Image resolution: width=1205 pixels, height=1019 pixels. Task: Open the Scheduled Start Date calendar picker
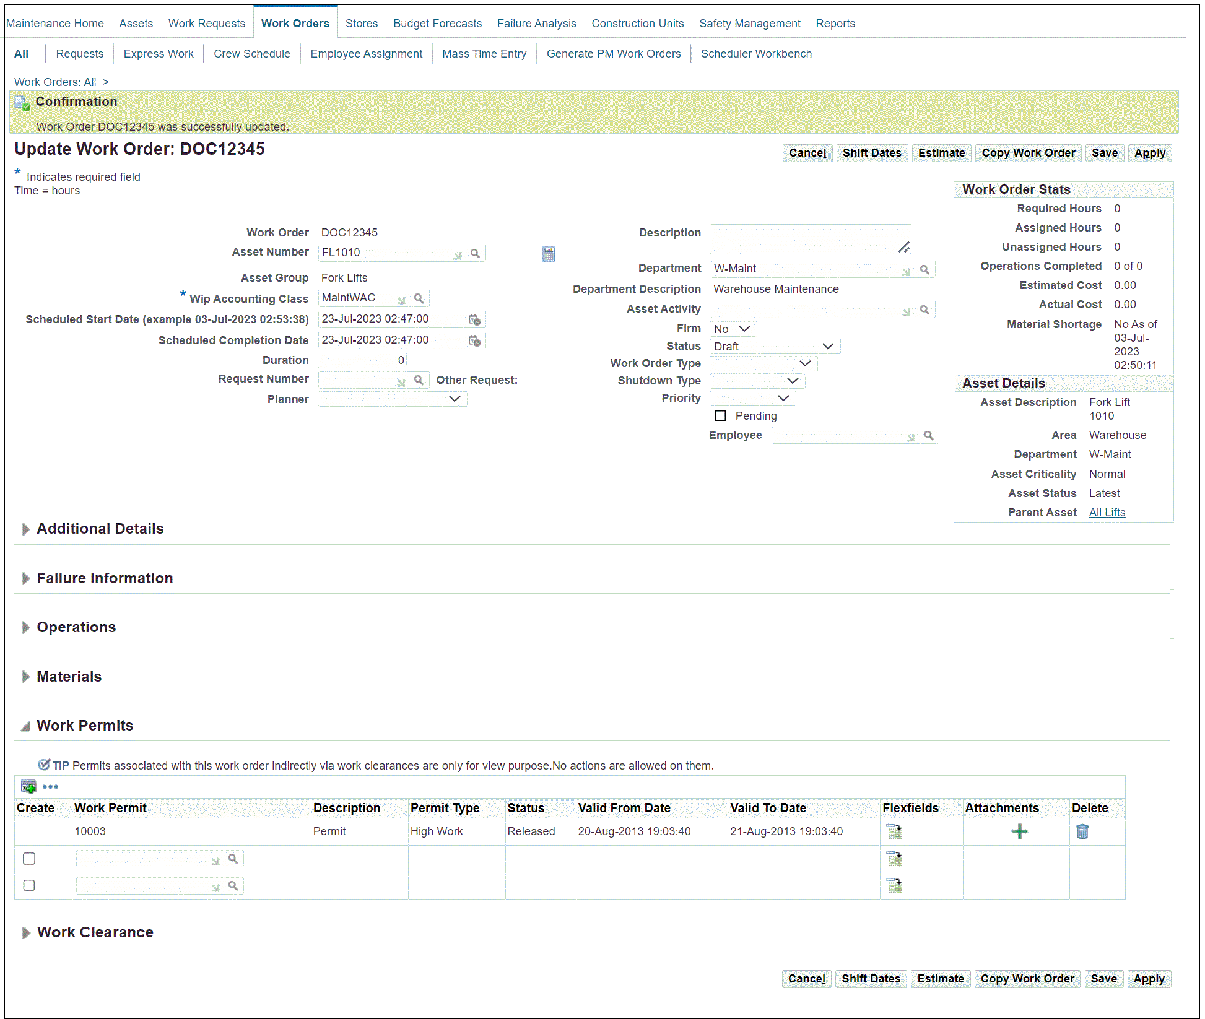(x=474, y=319)
